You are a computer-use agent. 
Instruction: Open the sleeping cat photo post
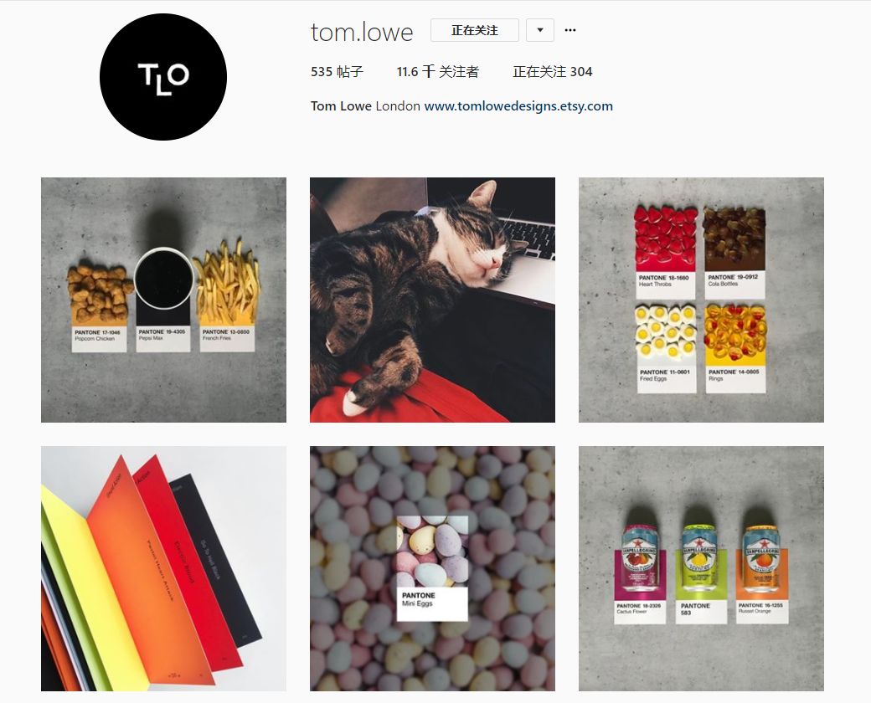(432, 300)
